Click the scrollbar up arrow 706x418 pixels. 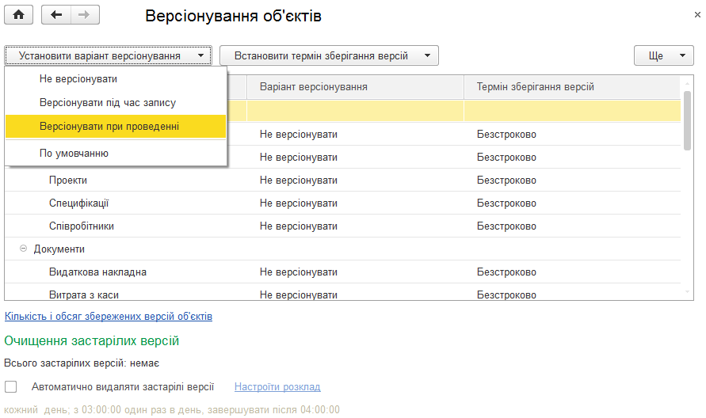tap(687, 83)
